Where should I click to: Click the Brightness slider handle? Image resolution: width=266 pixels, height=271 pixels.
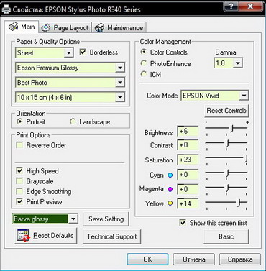(x=232, y=129)
